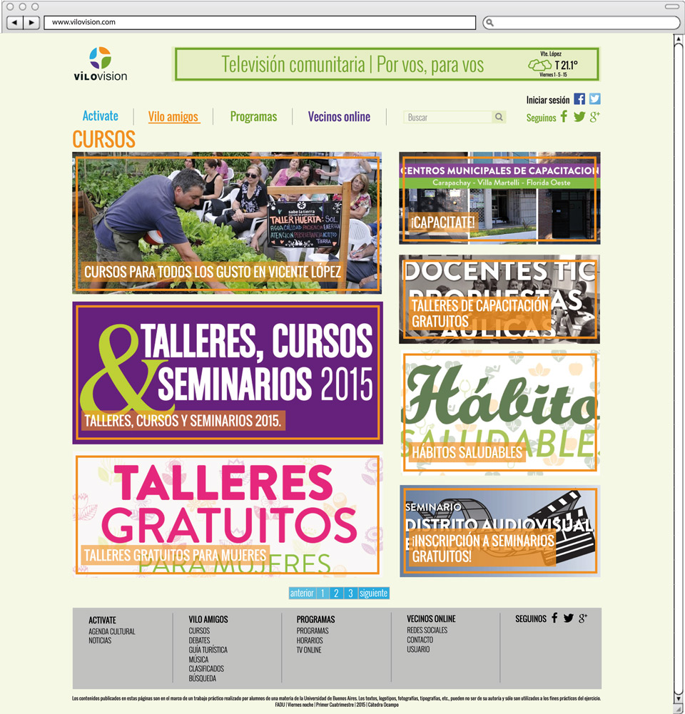Go to page 2 of the courses
The height and width of the screenshot is (714, 685).
[x=336, y=593]
